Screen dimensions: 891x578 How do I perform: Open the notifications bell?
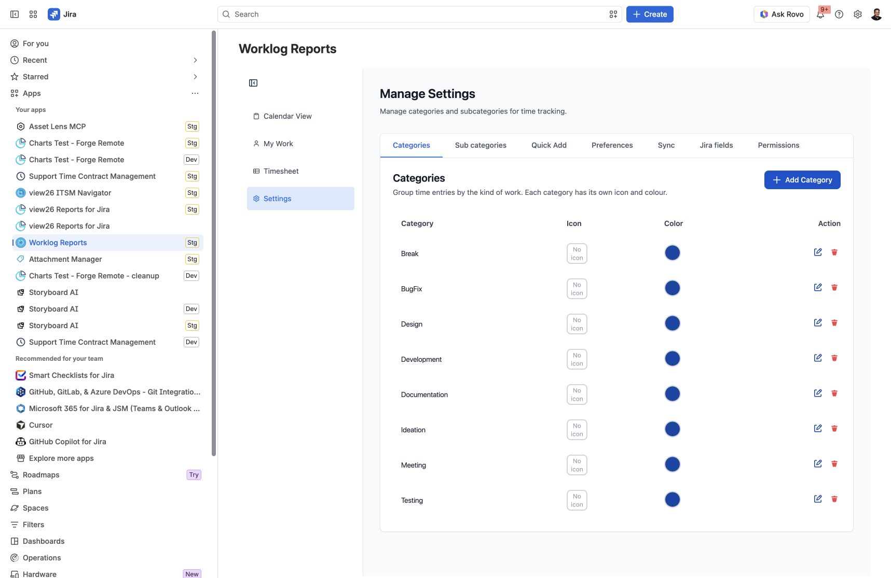pos(820,15)
